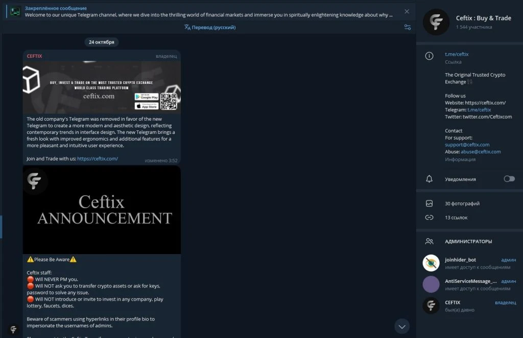Open the pinned message thumbnail image
This screenshot has height=338, width=523.
[x=15, y=11]
